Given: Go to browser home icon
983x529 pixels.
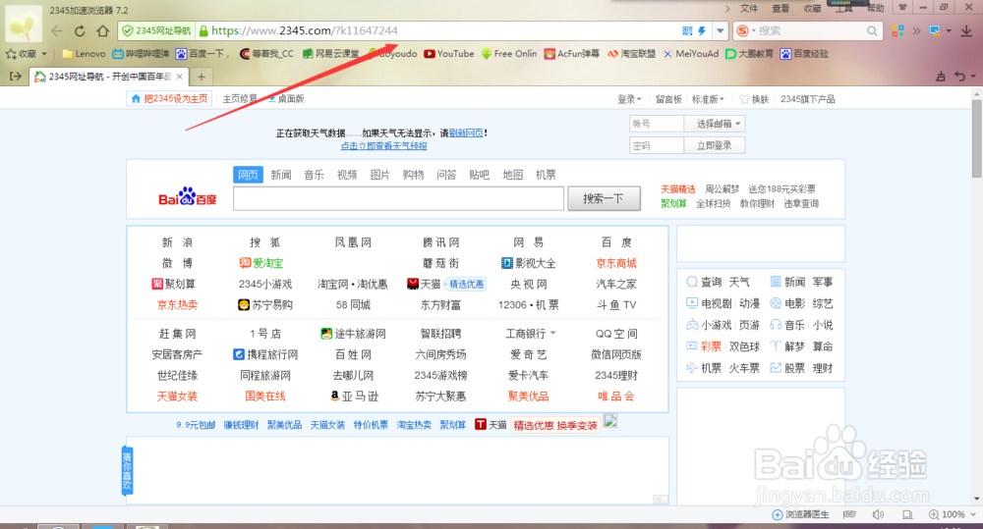Looking at the screenshot, I should tap(103, 30).
